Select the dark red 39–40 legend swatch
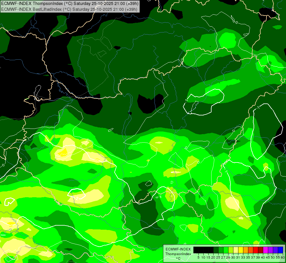Viewport: 286px width, 263px height. pos(261,250)
